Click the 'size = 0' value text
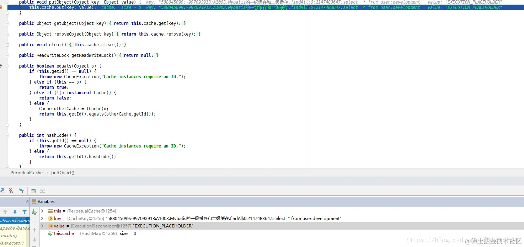The height and width of the screenshot is (247, 524). point(128,233)
